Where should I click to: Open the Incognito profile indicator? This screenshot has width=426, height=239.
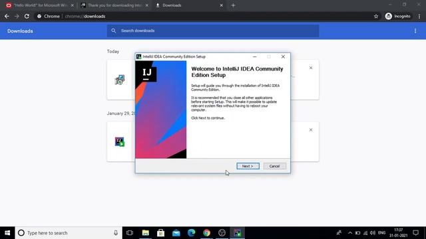tap(398, 16)
